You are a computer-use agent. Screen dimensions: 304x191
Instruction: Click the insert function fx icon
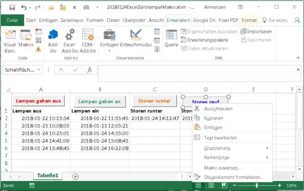[x=89, y=70]
